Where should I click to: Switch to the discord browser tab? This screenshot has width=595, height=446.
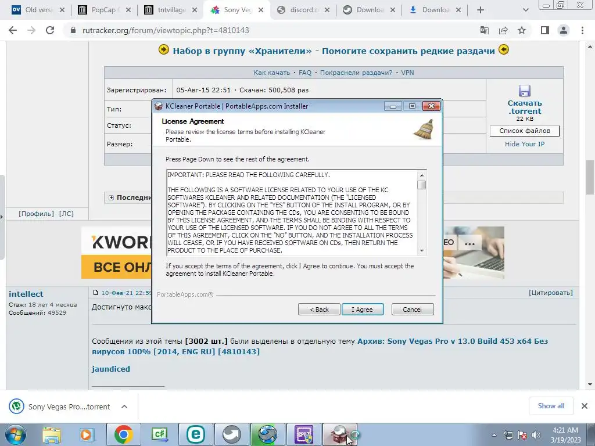(302, 10)
